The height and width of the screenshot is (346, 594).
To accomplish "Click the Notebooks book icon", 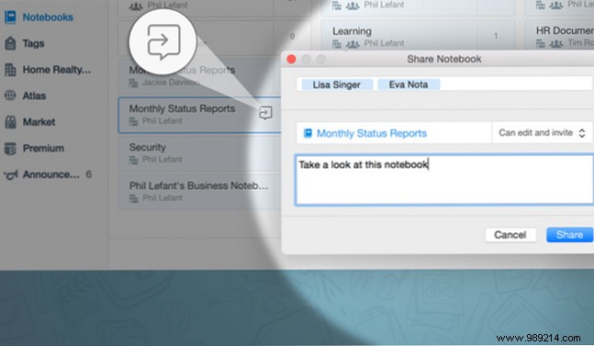I will click(10, 17).
